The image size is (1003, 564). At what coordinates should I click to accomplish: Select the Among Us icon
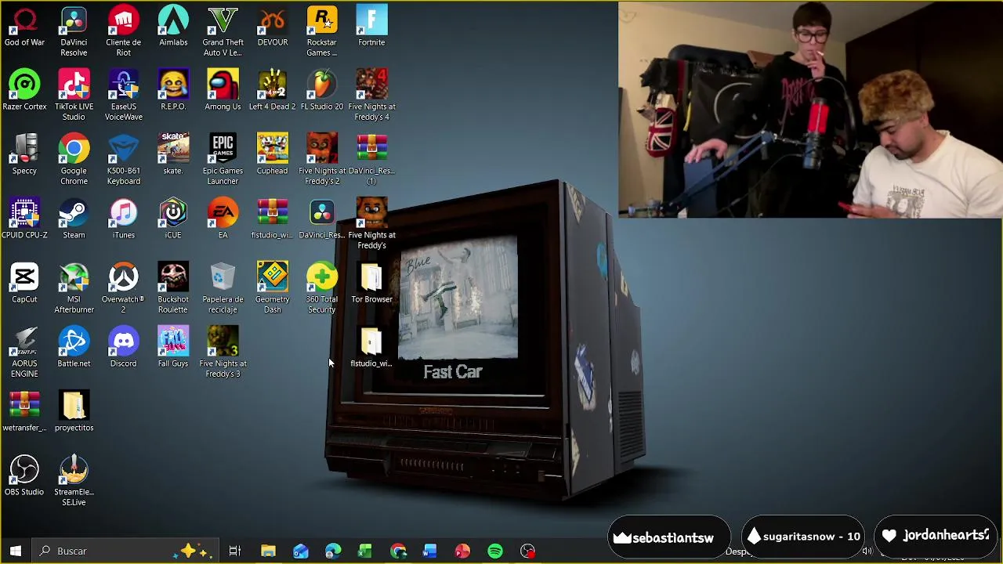[x=223, y=91]
